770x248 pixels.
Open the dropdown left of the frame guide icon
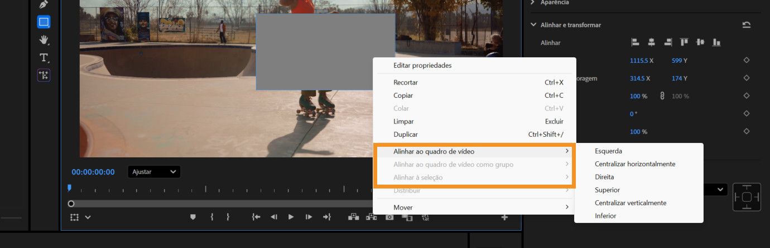pos(715,190)
